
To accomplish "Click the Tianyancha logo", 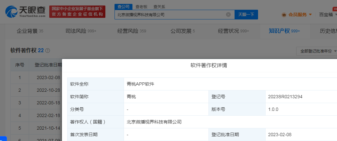I will 25,11.
